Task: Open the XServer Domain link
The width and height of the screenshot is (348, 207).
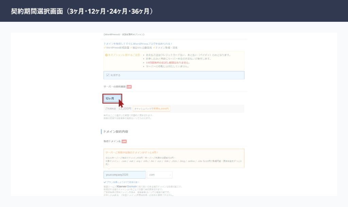Action: 126,187
